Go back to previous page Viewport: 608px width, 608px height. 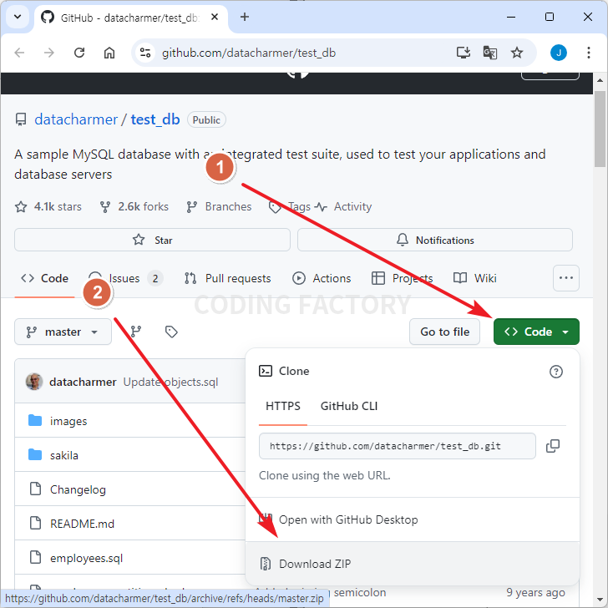click(x=19, y=53)
